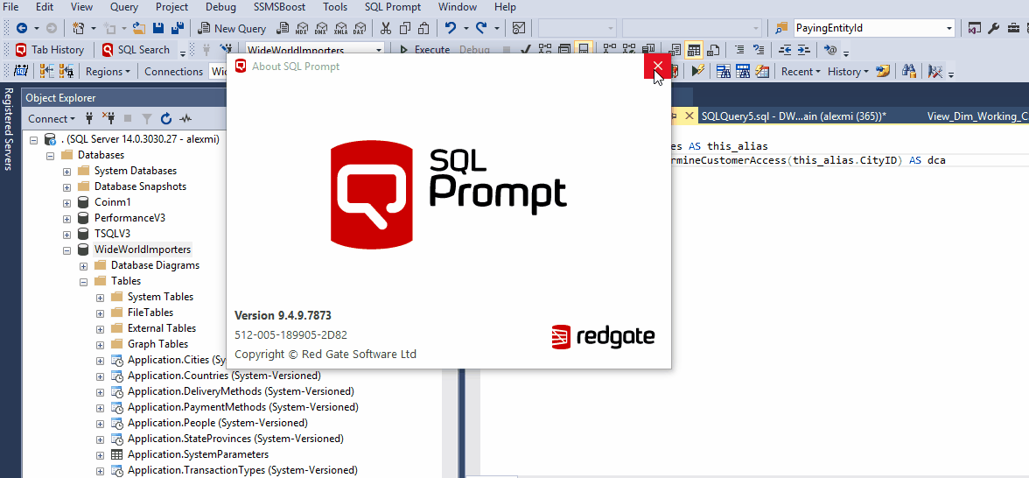
Task: Collapse the WideWorldImporters database node
Action: (66, 250)
